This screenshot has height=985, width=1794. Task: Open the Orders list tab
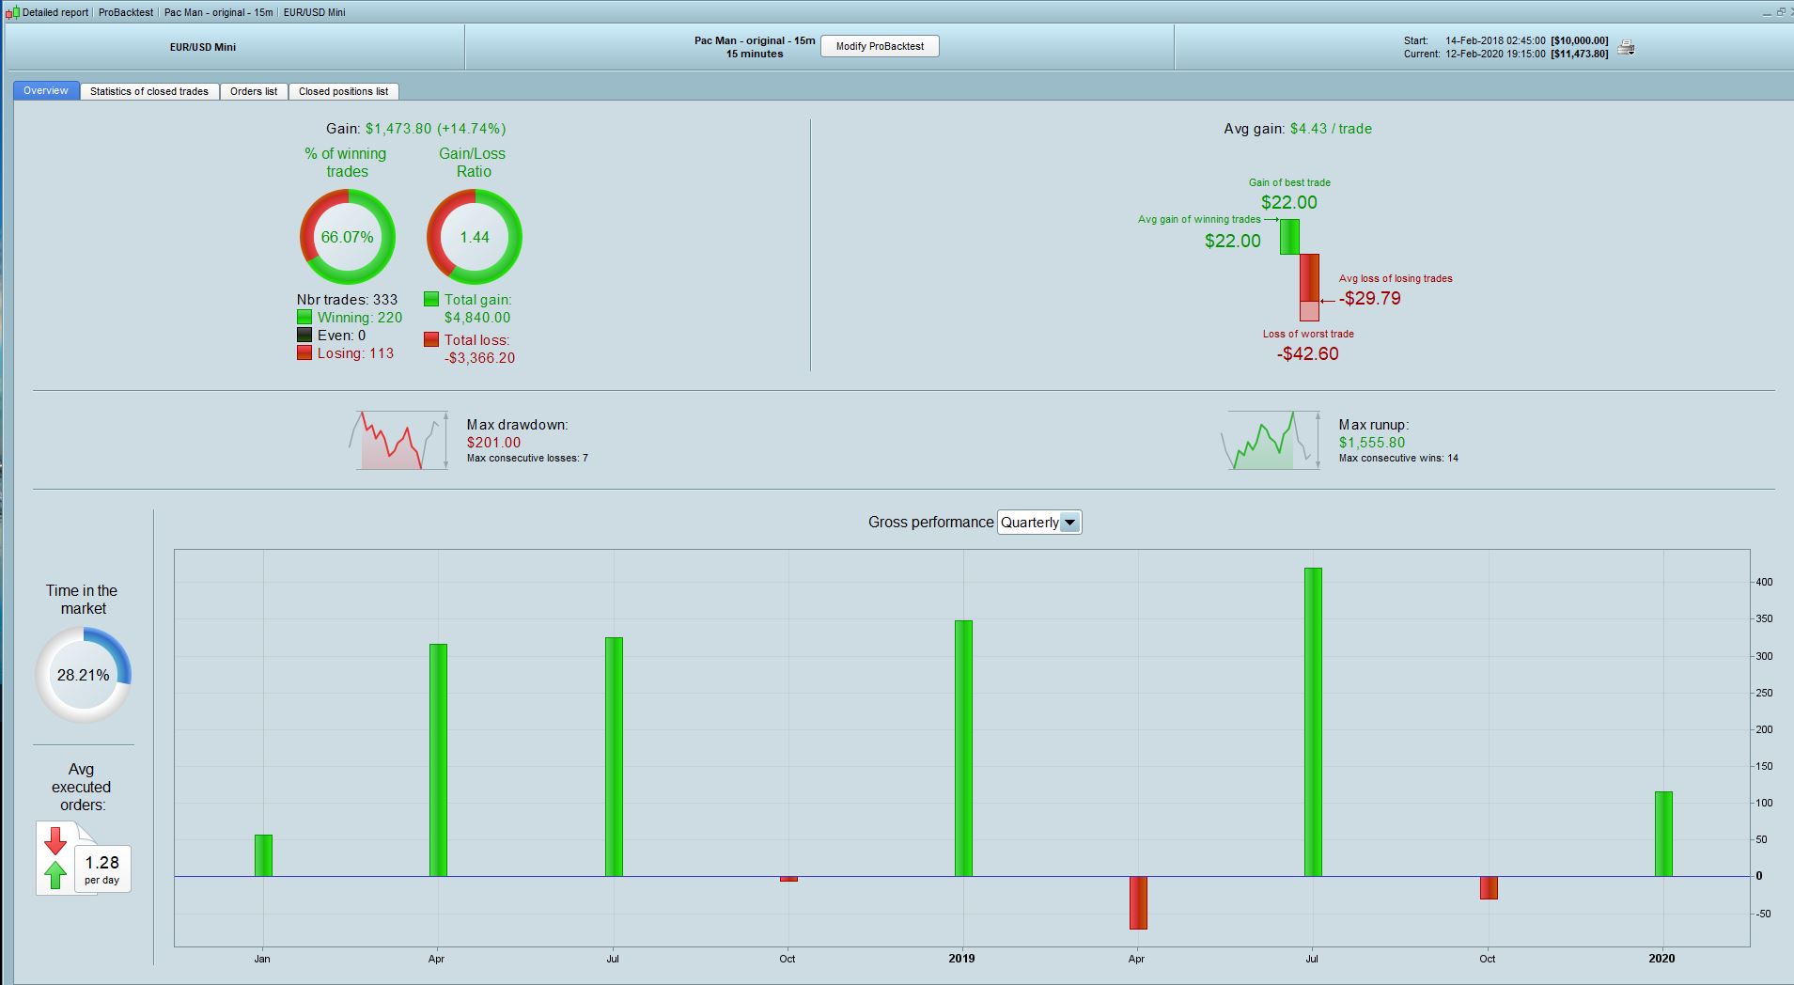click(254, 91)
